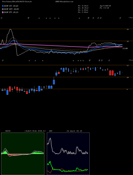133x175 pixels.
Task: Click the 'Avg V: 0.001 M' volume text
Action: [105, 6]
